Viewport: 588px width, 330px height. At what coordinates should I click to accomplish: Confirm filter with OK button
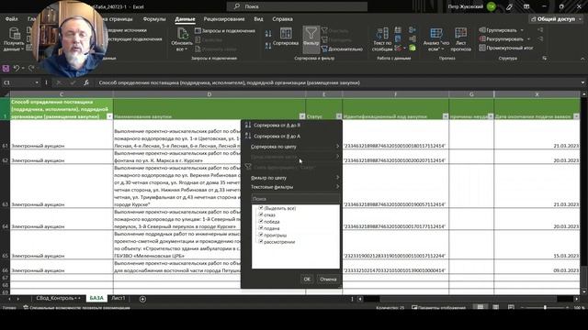tap(307, 279)
